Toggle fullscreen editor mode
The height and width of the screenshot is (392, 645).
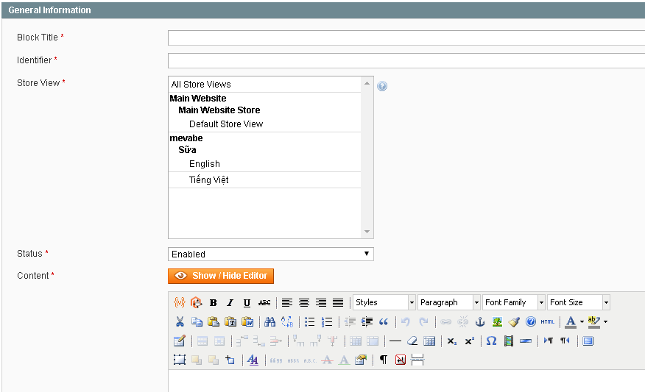pos(588,341)
